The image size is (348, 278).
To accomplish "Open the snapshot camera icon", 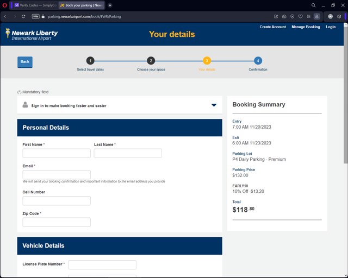I will coord(284,16).
